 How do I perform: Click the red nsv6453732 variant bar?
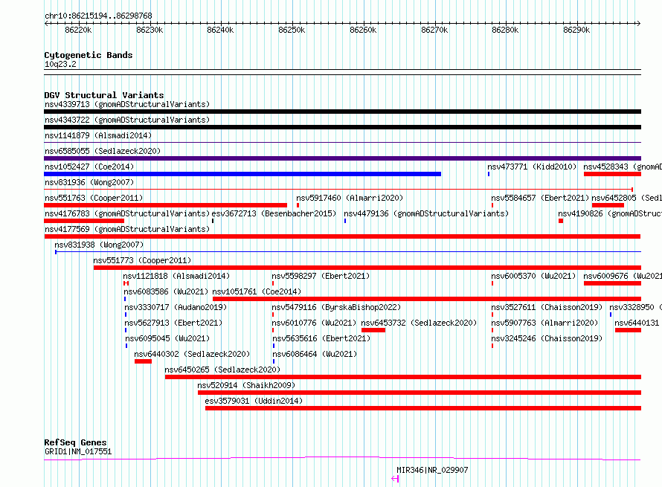tap(373, 330)
